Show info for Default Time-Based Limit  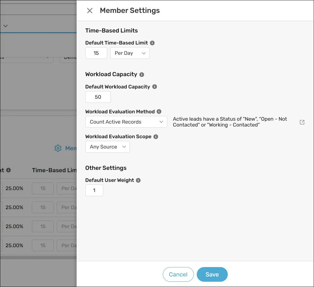(152, 43)
